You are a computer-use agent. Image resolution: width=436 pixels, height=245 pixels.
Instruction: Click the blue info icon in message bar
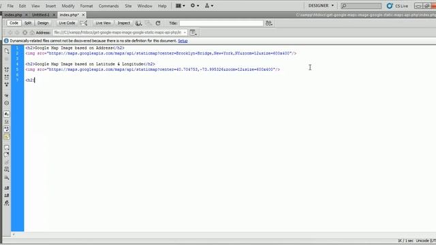[x=6, y=41]
